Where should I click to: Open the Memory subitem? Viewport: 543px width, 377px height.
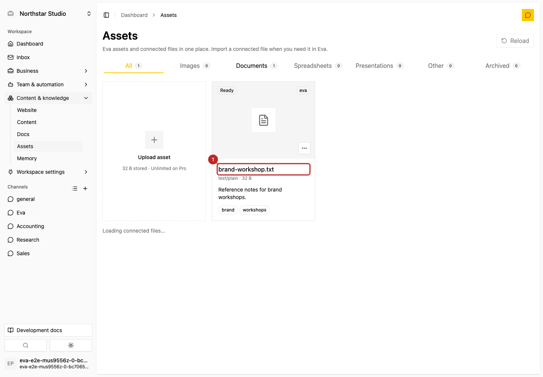click(x=48, y=158)
